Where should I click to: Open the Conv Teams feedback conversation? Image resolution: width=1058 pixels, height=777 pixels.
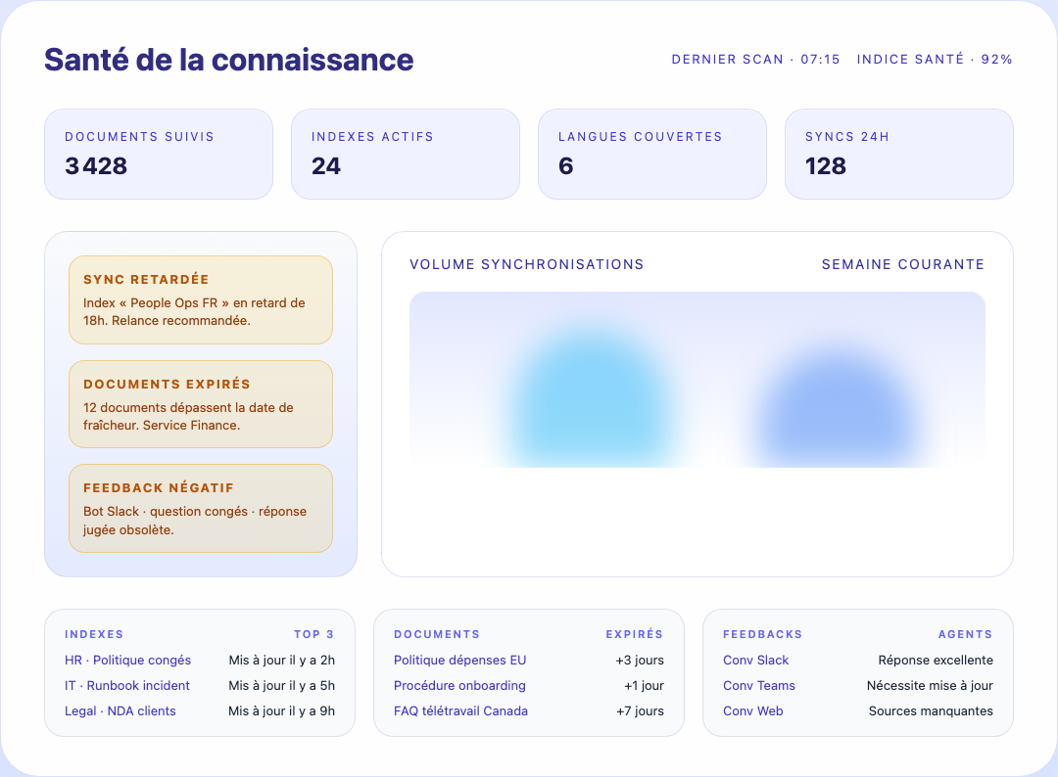click(x=757, y=685)
